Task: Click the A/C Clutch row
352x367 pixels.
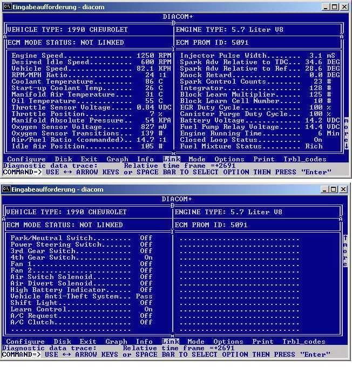Action: tap(82, 322)
